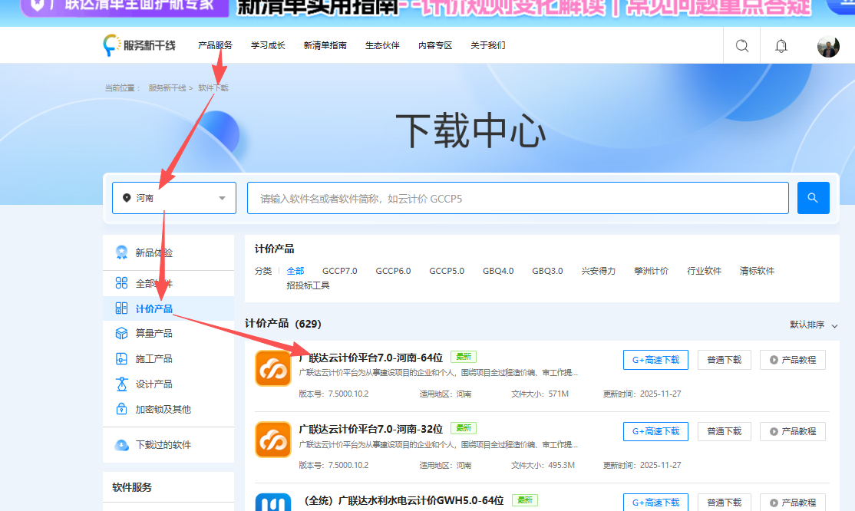Open the 产品服务 menu
The height and width of the screenshot is (511, 855).
point(215,45)
